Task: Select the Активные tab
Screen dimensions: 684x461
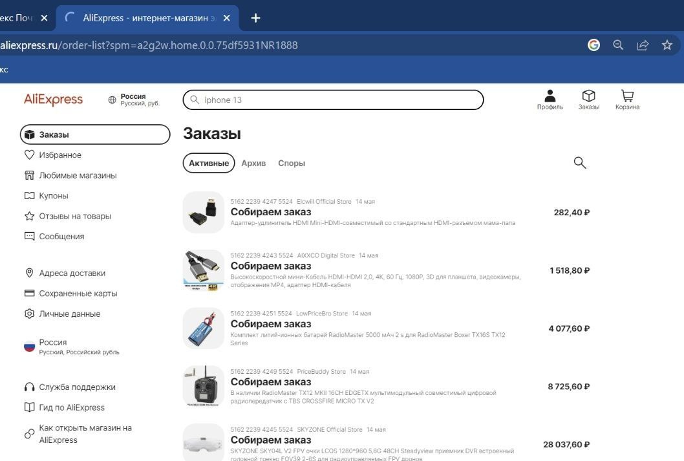Action: tap(209, 163)
